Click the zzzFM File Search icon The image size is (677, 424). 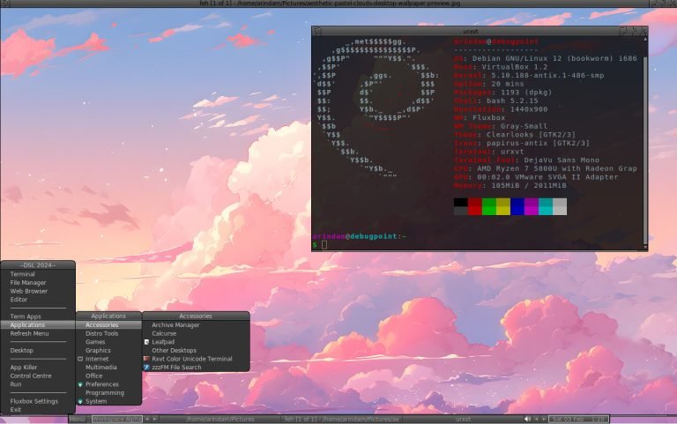[146, 368]
